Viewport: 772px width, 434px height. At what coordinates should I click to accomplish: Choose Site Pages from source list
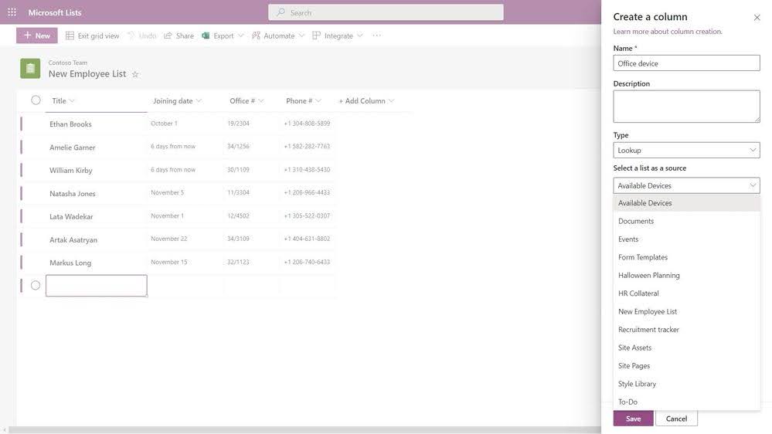point(686,365)
